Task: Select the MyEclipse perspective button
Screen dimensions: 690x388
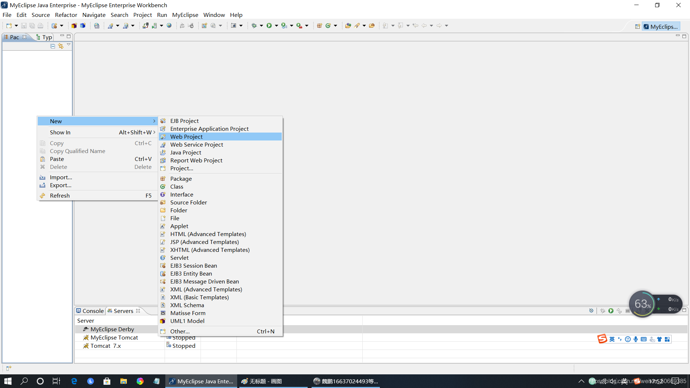Action: pyautogui.click(x=661, y=27)
